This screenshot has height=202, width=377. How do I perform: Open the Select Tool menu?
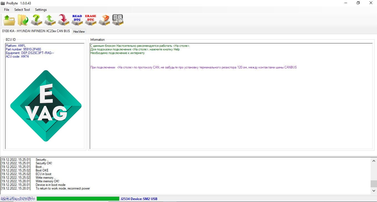22,10
